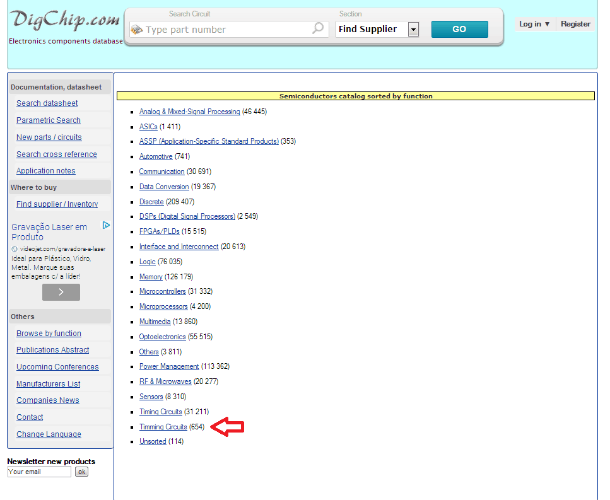Image resolution: width=610 pixels, height=500 pixels.
Task: Click the Register button
Action: pos(575,24)
